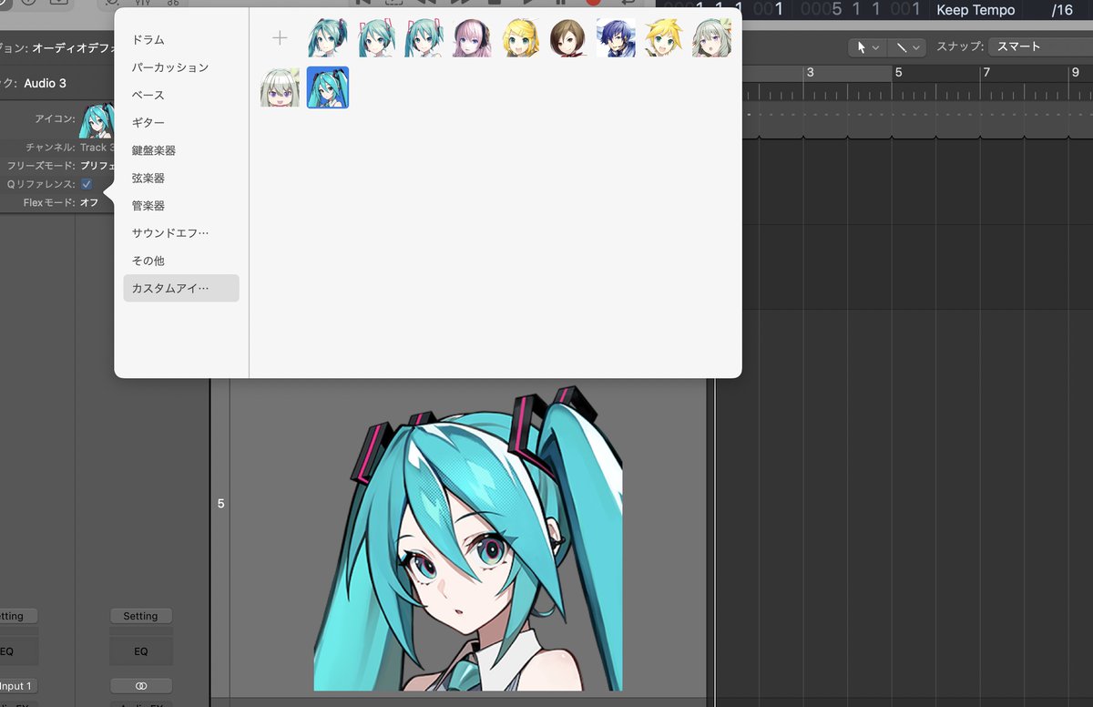Open the フリーズモード value dropdown

pos(97,166)
